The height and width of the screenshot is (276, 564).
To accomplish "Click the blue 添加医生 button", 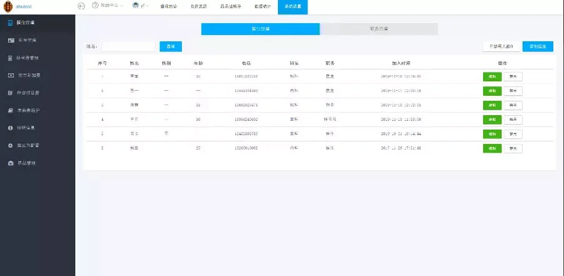I will coord(538,46).
